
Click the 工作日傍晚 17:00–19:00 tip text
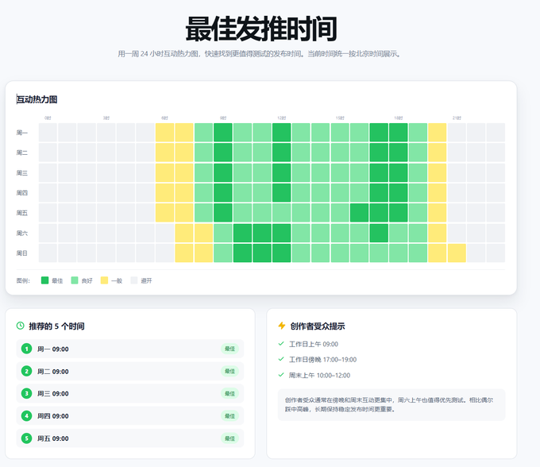coord(322,360)
